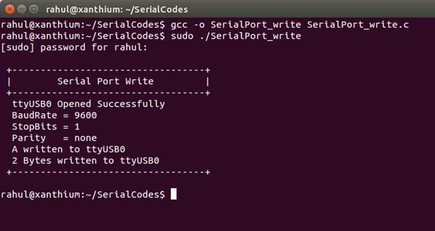Minimize the terminal window
The height and width of the screenshot is (231, 435).
(x=22, y=9)
